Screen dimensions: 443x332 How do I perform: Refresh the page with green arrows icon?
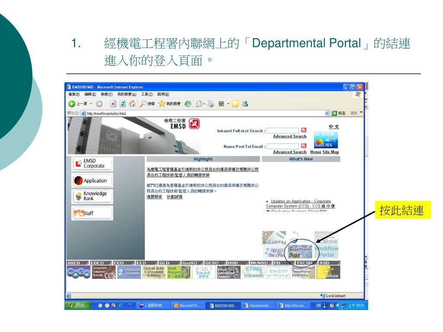click(x=122, y=104)
